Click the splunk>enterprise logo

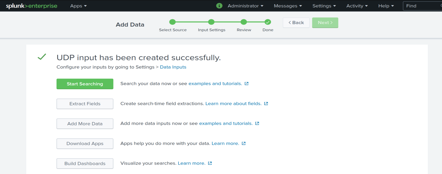coord(32,6)
